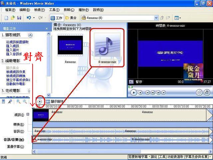The width and height of the screenshot is (213, 160).
Task: Open the 工具(T) menu
Action: 54,10
